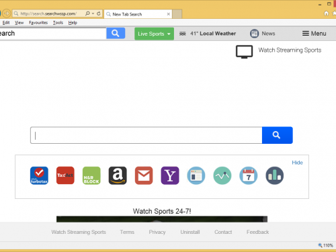Viewport: 336px width, 252px height.
Task: Click the browser forward arrow button
Action: 7,13
